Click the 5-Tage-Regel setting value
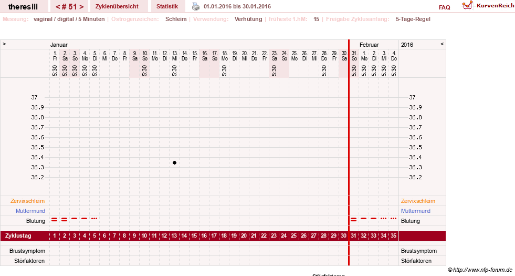 [x=413, y=19]
